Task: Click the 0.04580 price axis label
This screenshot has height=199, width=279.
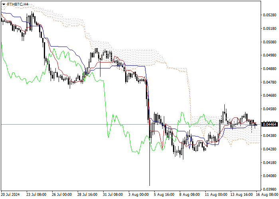Action: (269, 109)
